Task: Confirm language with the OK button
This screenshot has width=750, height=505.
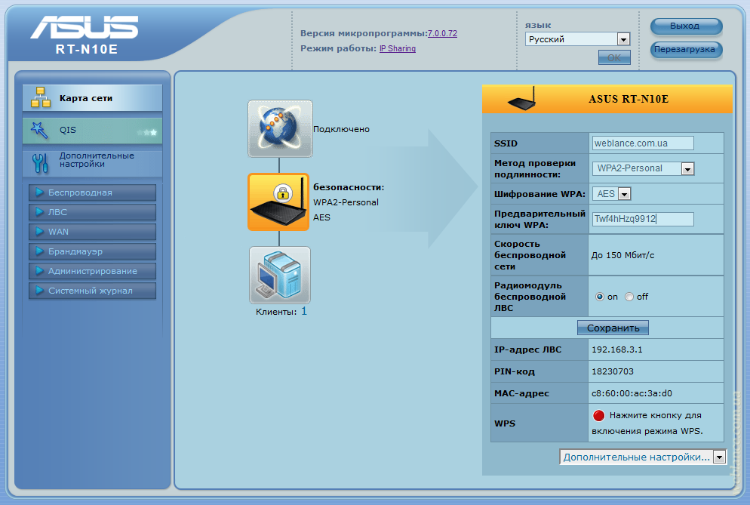Action: click(614, 57)
